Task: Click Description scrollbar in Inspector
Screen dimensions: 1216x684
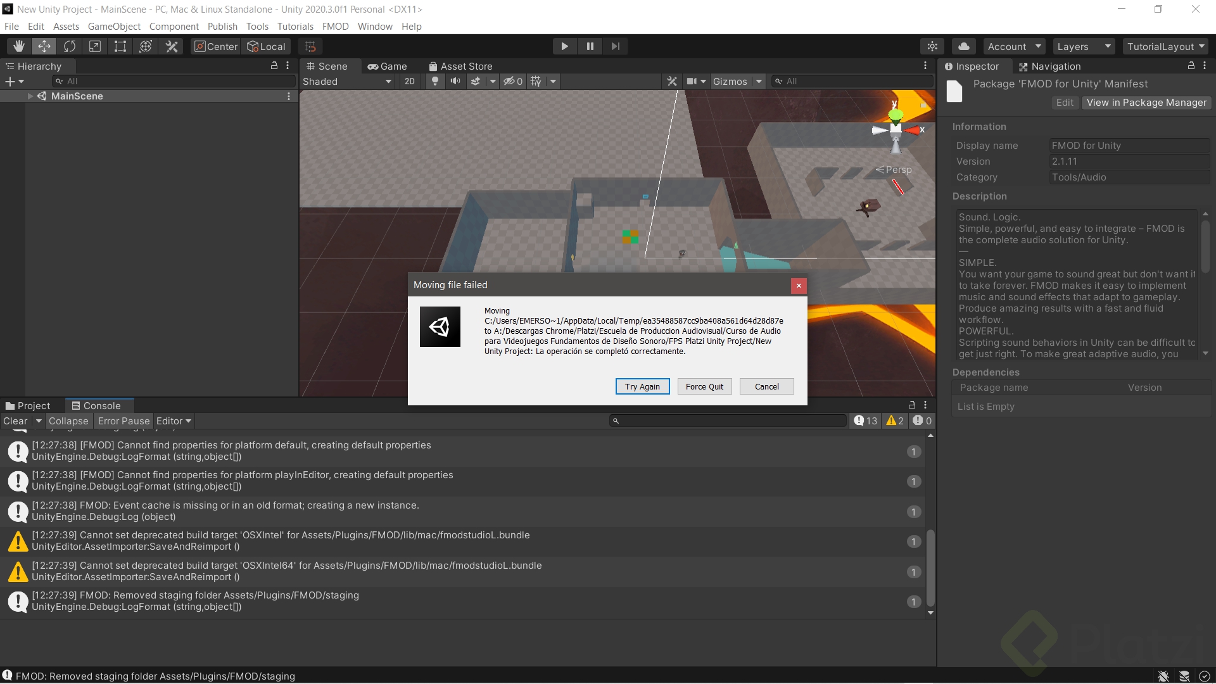Action: tap(1205, 247)
